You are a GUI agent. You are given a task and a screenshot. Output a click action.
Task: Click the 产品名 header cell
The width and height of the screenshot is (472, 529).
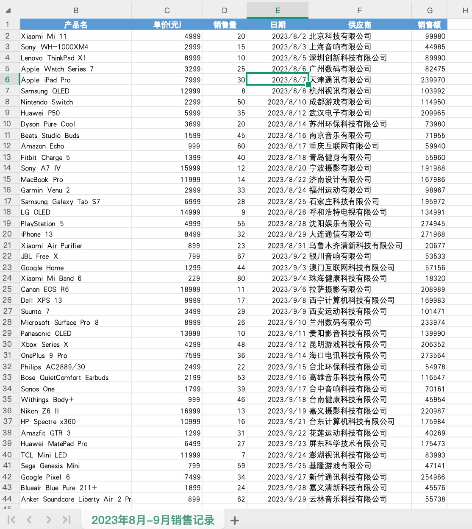76,25
